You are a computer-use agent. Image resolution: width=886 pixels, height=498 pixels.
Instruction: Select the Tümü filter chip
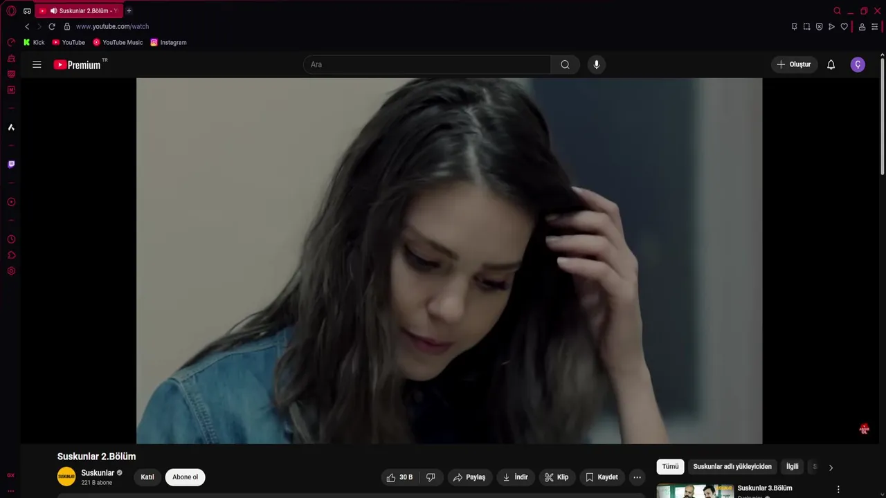[670, 467]
